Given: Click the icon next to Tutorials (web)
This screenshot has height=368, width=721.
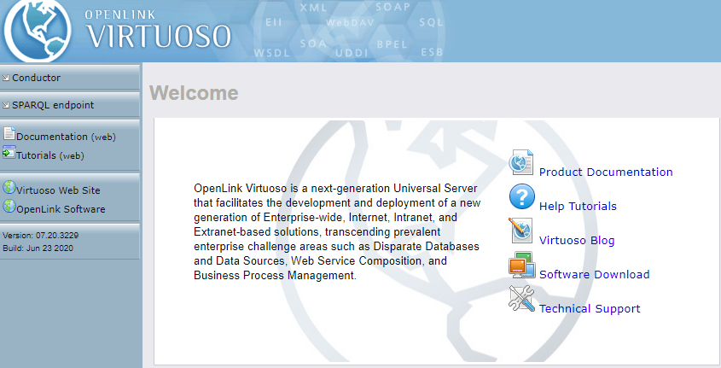Looking at the screenshot, I should [9, 152].
